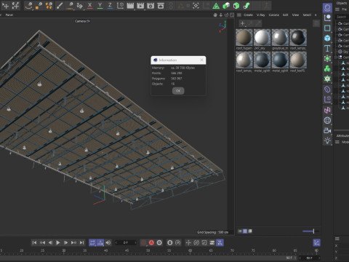Click the green gear generator icon
Image resolution: width=349 pixels, height=262 pixels.
tap(327, 79)
